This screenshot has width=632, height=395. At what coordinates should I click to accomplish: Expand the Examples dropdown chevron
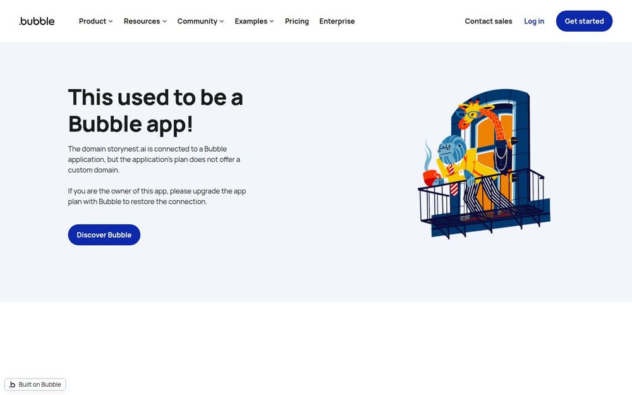[272, 21]
